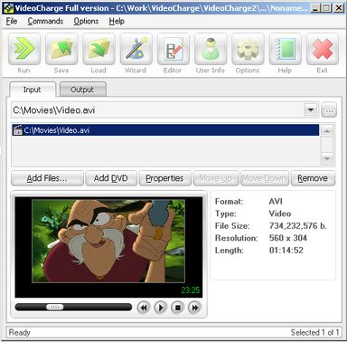Open the File menu
Screen dimensions: 347x342
(x=12, y=22)
